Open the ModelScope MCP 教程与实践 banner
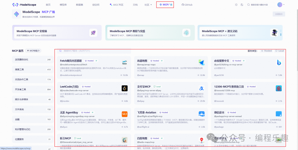Screen dimensions: 298x150 (150, 33)
